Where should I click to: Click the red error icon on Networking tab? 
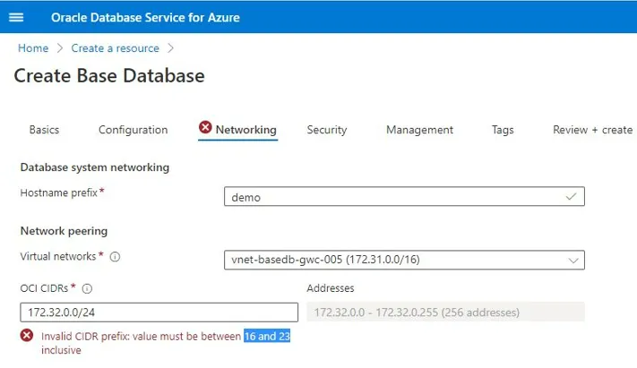[x=205, y=127]
